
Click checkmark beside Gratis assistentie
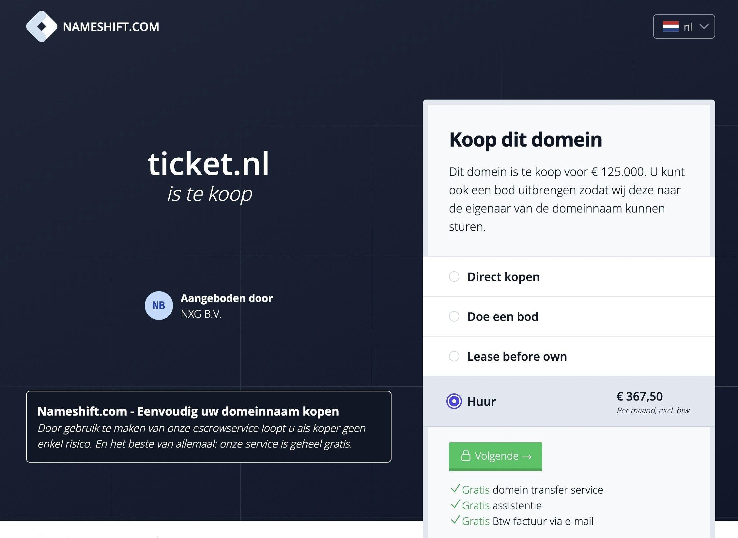click(x=455, y=504)
